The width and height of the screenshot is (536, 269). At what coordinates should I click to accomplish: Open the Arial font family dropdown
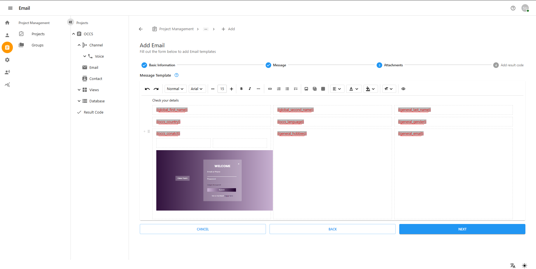pyautogui.click(x=197, y=89)
